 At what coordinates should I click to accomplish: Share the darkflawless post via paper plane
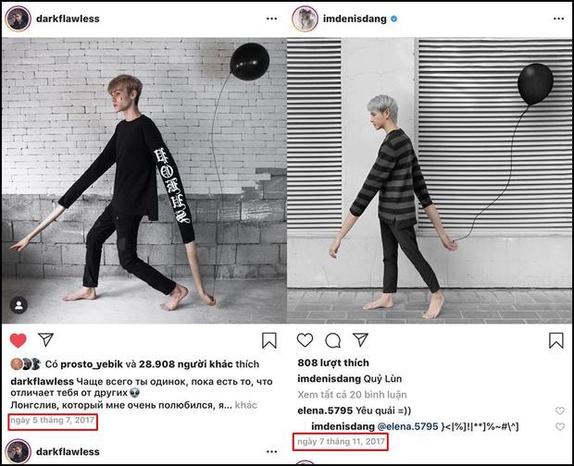click(x=81, y=340)
